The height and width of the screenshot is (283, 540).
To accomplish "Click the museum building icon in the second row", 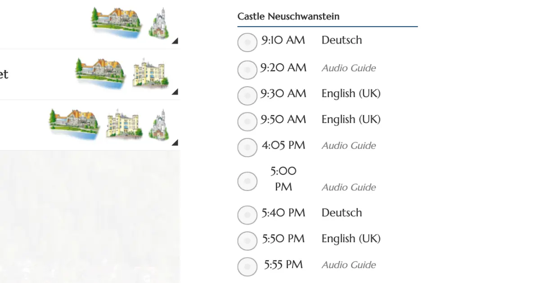I will [101, 72].
